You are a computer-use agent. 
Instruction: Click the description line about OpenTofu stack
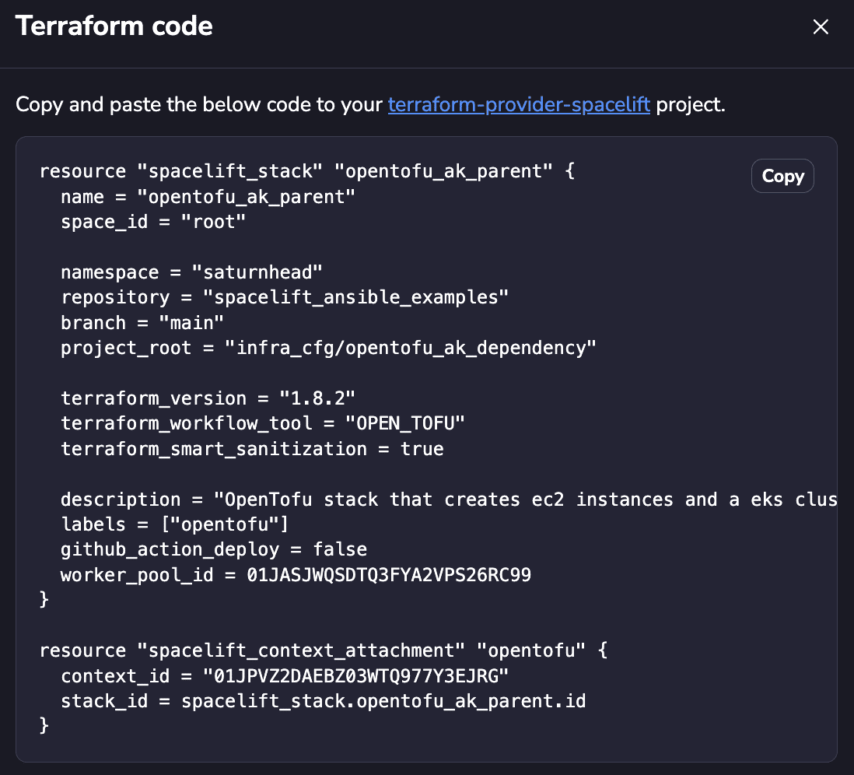[x=449, y=500]
